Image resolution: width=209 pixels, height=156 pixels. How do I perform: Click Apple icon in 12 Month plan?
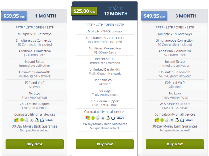tap(98, 118)
